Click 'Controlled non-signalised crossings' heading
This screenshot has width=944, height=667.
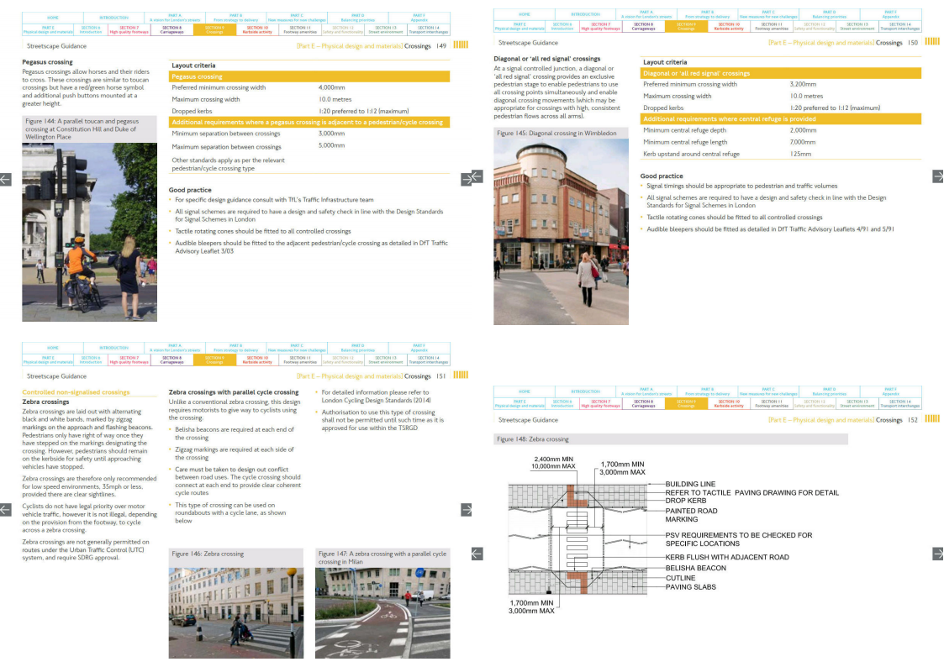76,392
